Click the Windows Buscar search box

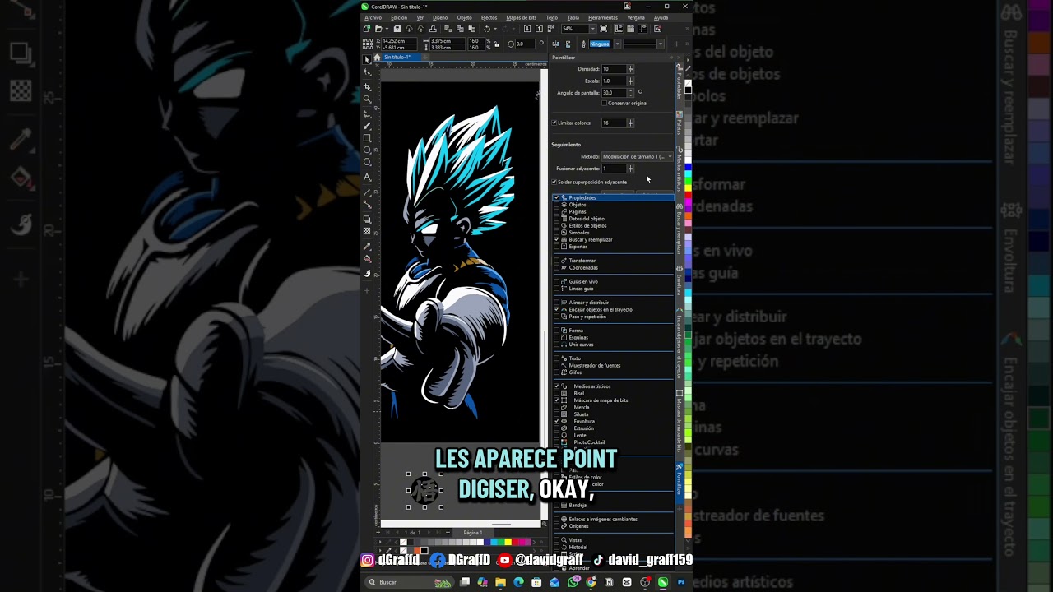point(410,582)
